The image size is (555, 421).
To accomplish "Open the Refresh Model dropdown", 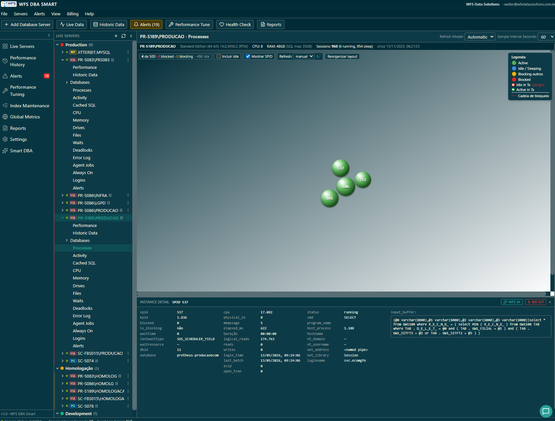I will click(x=480, y=37).
